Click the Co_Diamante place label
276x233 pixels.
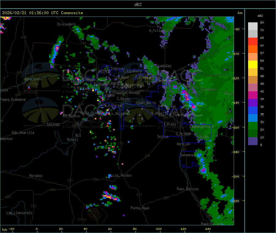(x=28, y=92)
